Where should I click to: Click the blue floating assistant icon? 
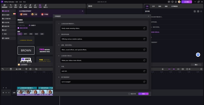tap(198, 55)
